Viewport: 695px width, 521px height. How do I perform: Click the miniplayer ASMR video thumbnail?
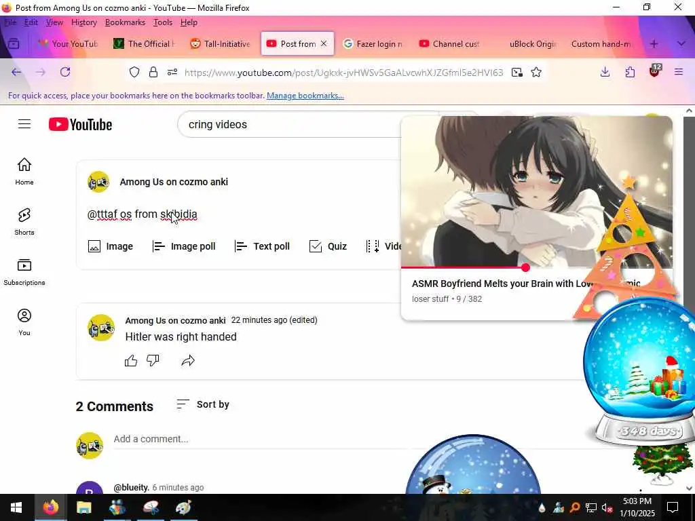coord(536,192)
